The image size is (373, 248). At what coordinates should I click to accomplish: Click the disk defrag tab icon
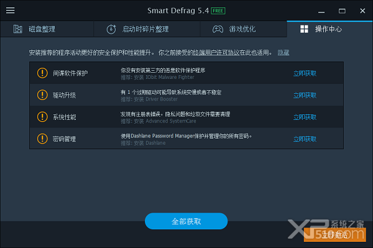point(17,29)
